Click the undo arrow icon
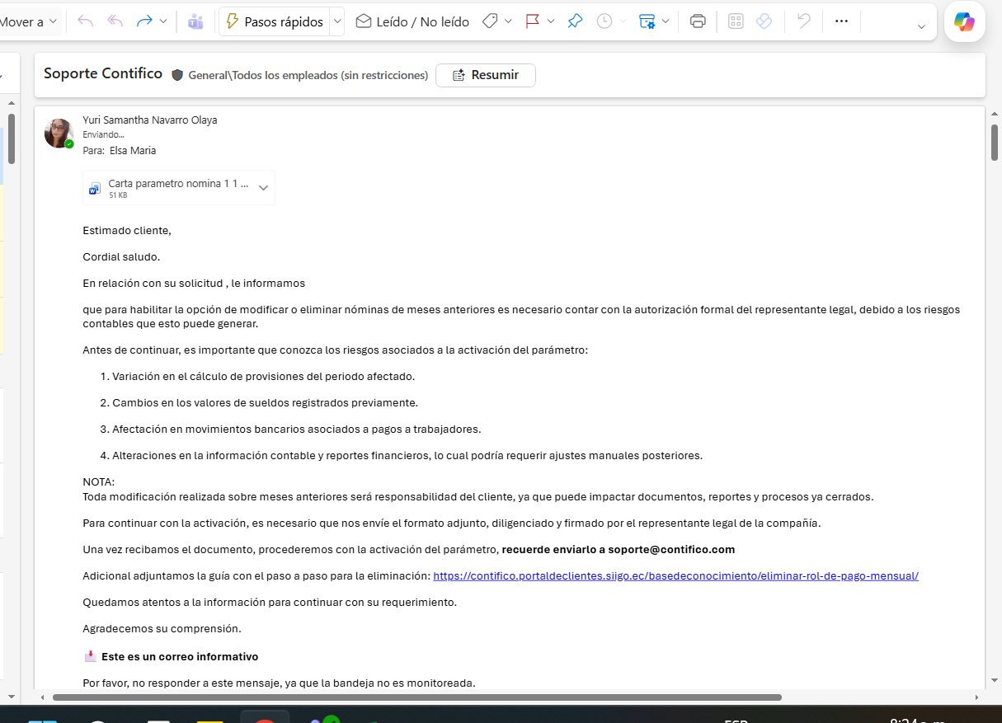 [x=804, y=21]
